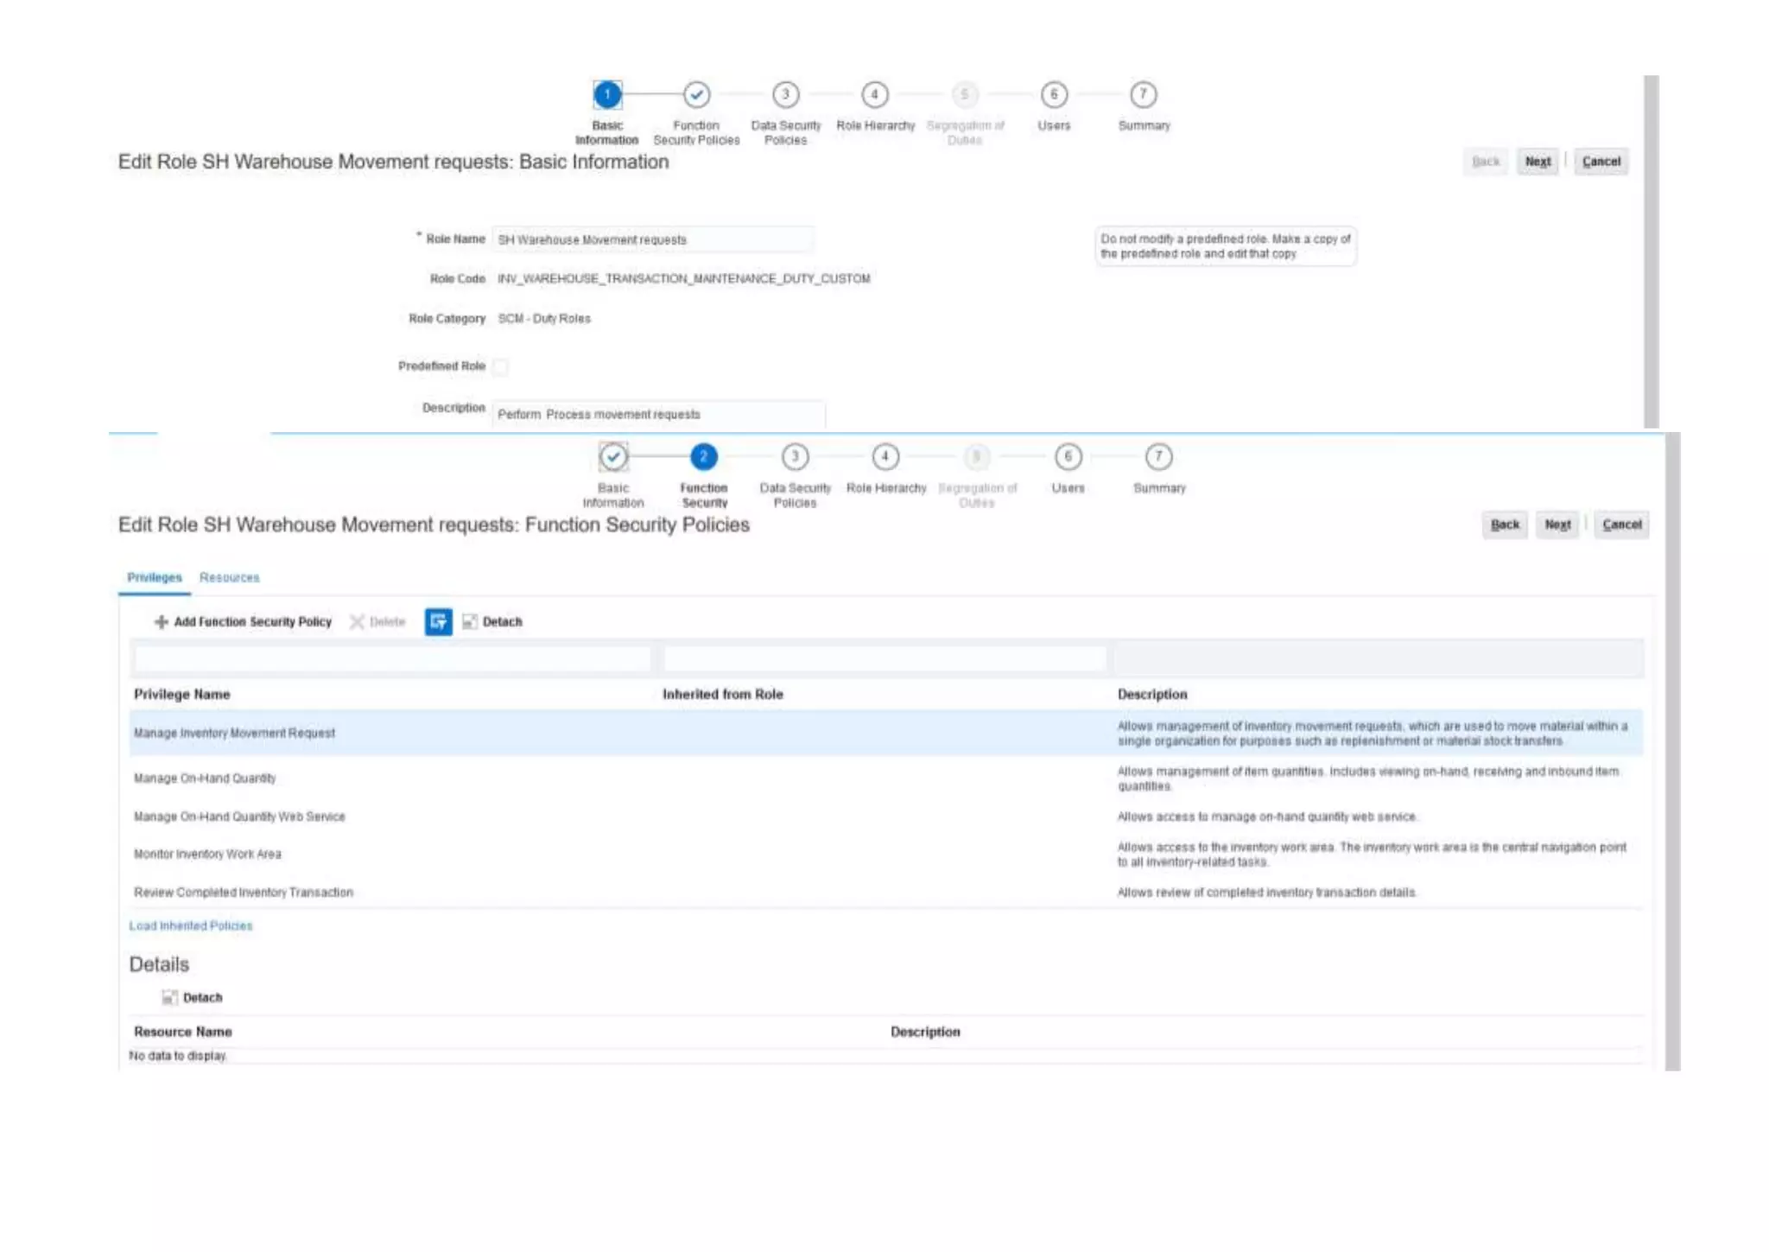The image size is (1769, 1252).
Task: Click the Detach icon in Privileges toolbar
Action: (470, 621)
